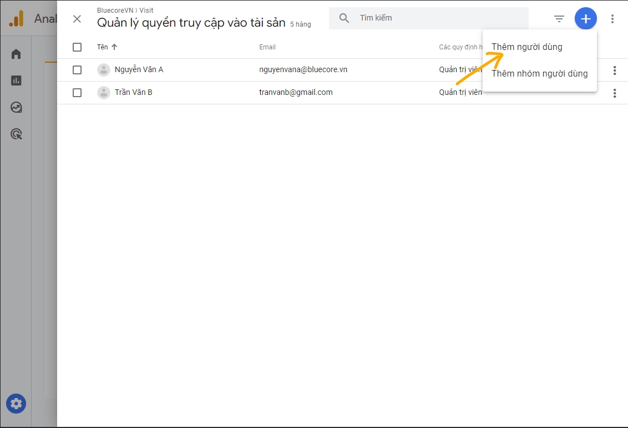This screenshot has height=428, width=628.
Task: Click the 'Tìm kiếm' search field
Action: 438,18
